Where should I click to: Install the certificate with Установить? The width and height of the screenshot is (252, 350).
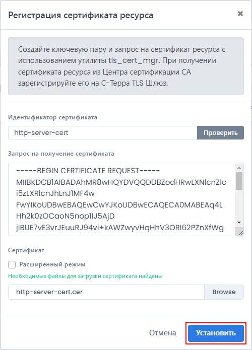pyautogui.click(x=216, y=333)
